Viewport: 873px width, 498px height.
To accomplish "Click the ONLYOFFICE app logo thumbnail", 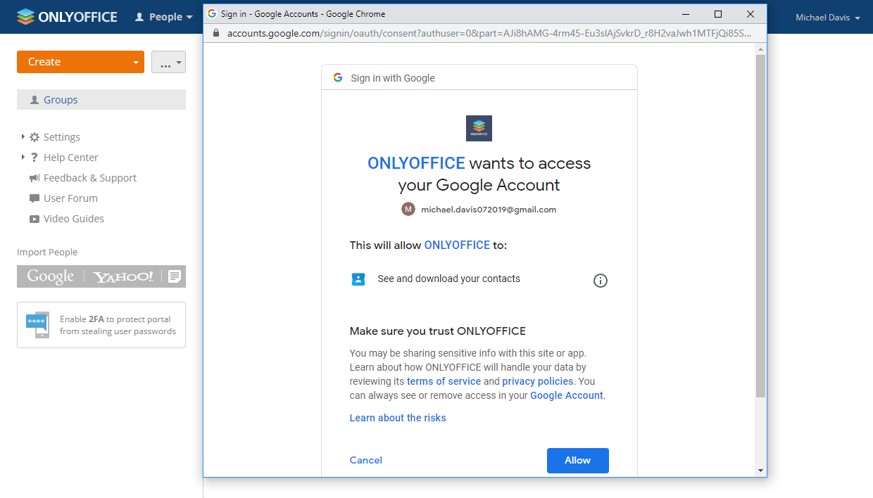I will click(479, 128).
